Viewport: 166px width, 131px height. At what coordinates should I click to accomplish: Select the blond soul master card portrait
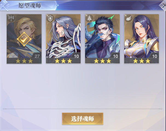click(24, 39)
